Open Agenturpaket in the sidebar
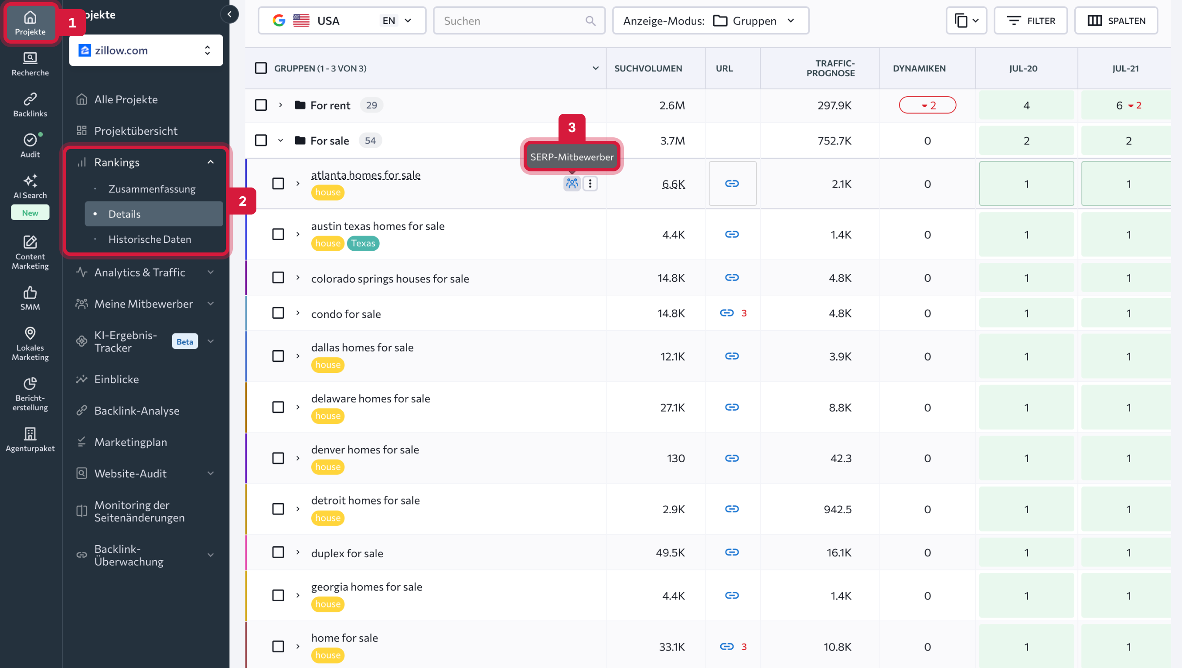Screen dimensions: 1182x668 click(x=30, y=440)
